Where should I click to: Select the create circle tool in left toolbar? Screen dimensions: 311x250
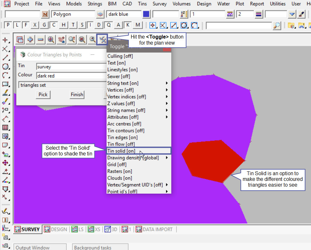click(x=5, y=67)
